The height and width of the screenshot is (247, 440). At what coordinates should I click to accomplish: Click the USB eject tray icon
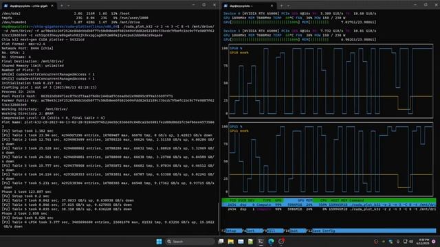coord(398,242)
